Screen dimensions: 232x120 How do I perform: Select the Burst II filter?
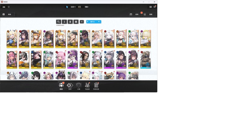tap(70, 22)
